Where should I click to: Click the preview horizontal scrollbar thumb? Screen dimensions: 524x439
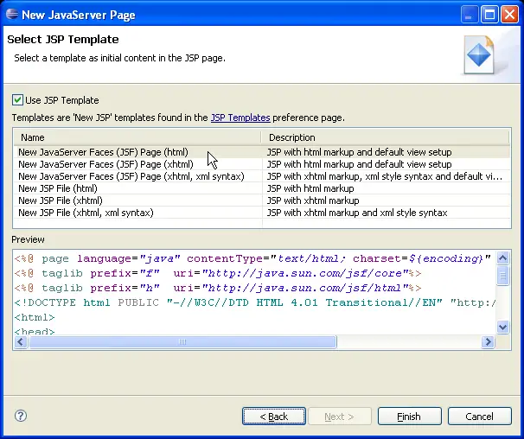pyautogui.click(x=182, y=342)
